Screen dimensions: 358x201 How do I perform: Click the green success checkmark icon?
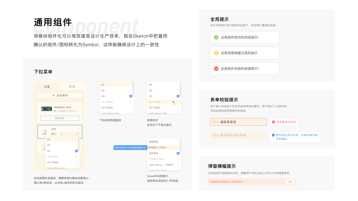(216, 37)
